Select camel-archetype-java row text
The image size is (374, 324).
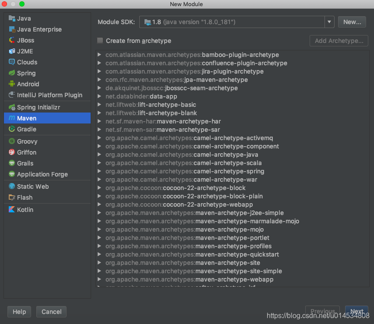point(182,155)
